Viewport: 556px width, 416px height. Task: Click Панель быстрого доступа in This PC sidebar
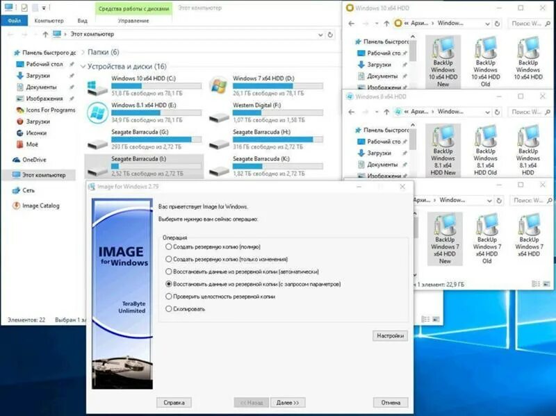click(x=44, y=53)
